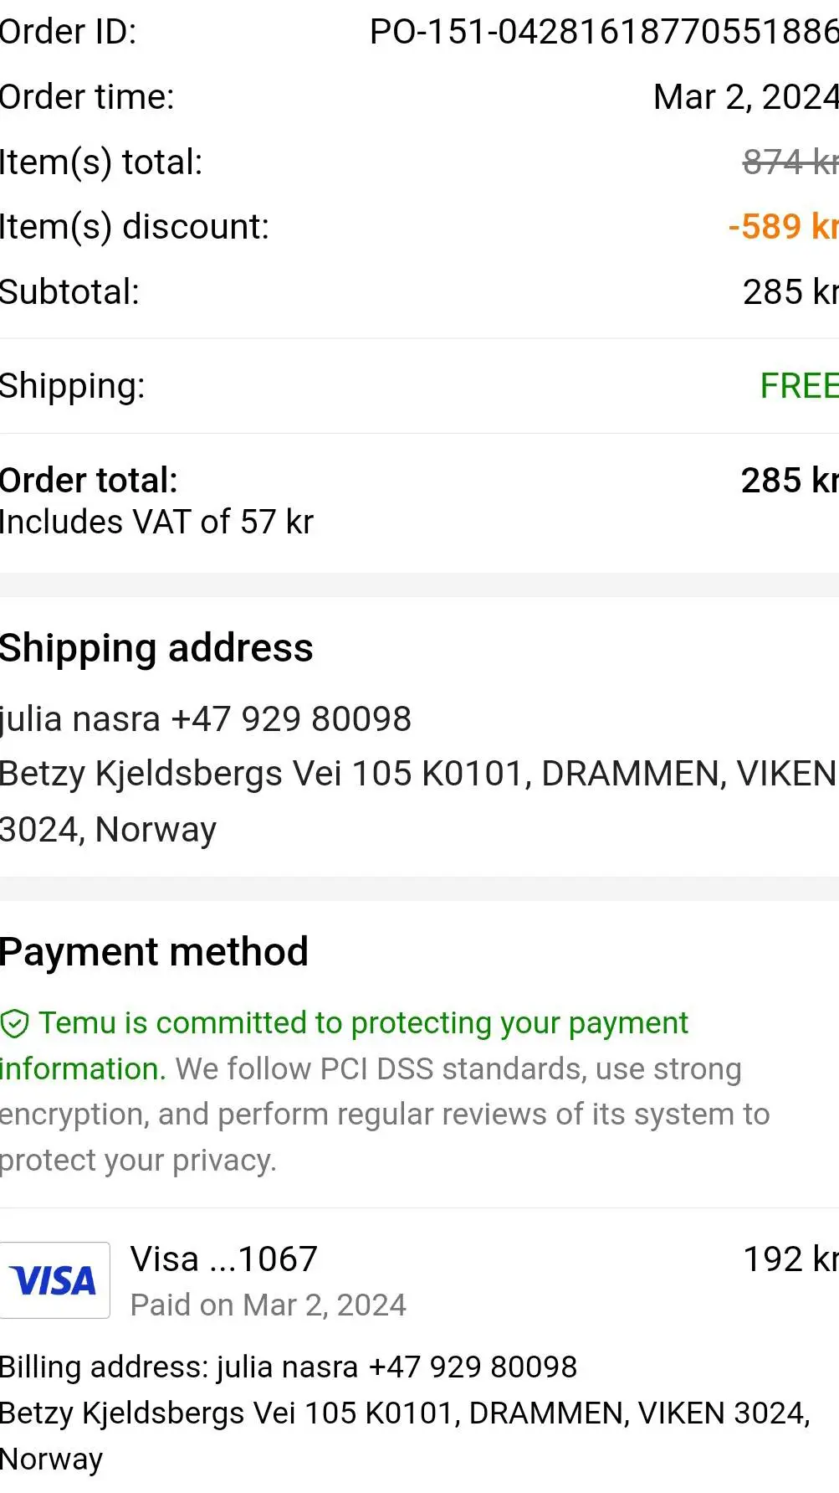Select the order ID number

[603, 32]
